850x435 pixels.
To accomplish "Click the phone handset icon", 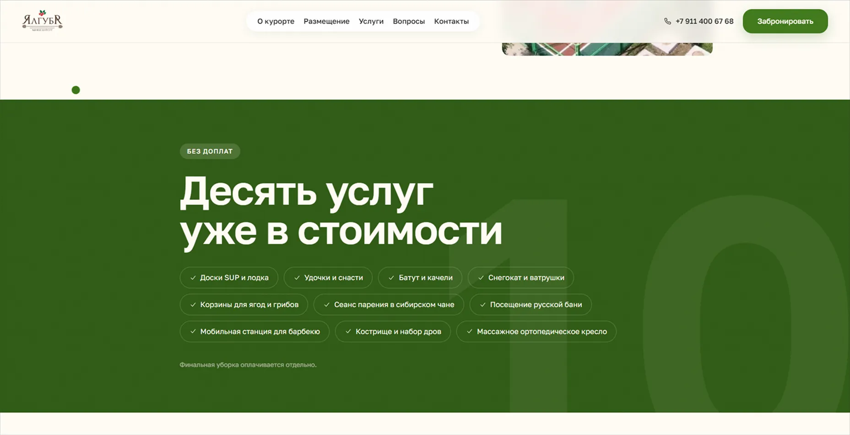I will pyautogui.click(x=667, y=21).
